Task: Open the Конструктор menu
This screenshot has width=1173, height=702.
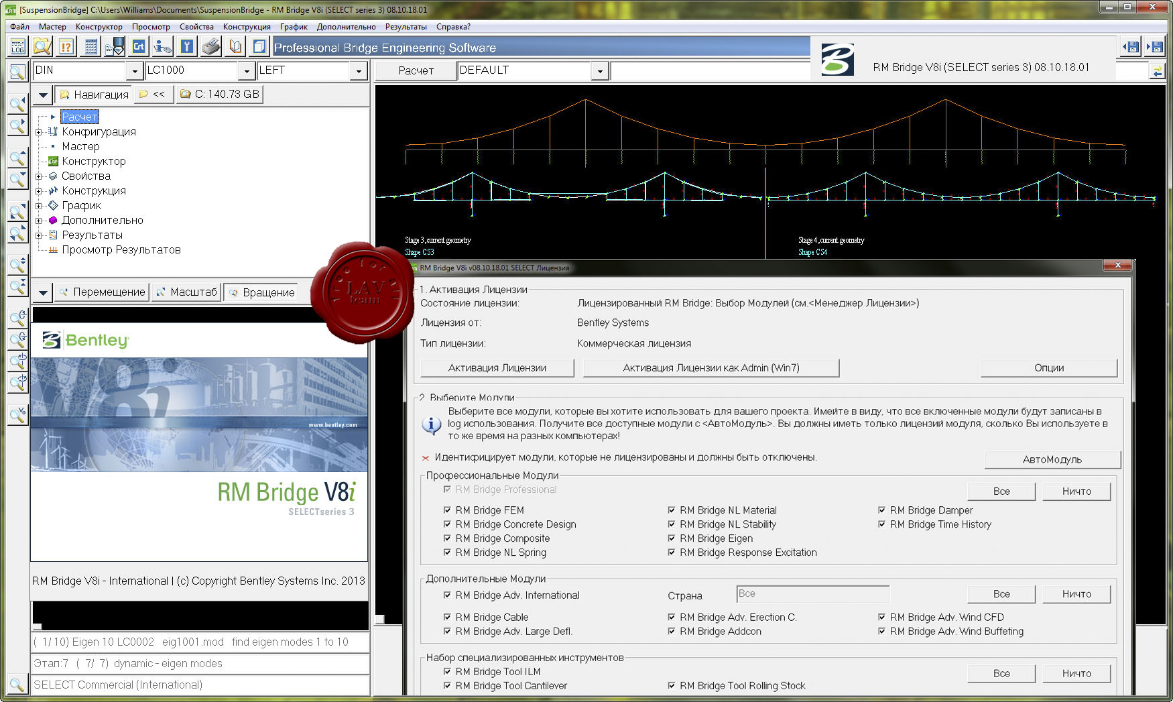Action: [99, 27]
